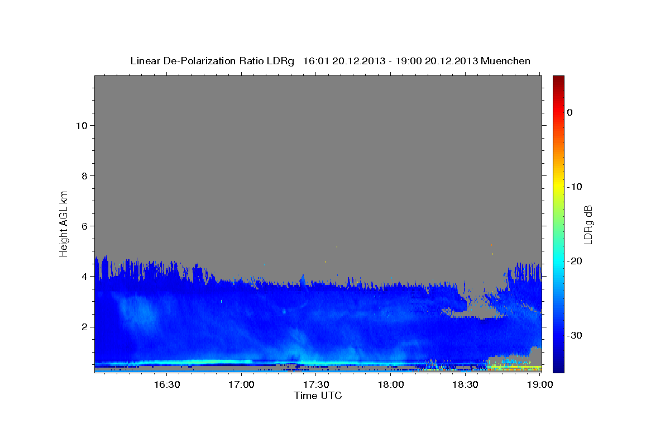Click the 0 dB colorbar label
Screen dimensions: 670x447
(x=569, y=112)
